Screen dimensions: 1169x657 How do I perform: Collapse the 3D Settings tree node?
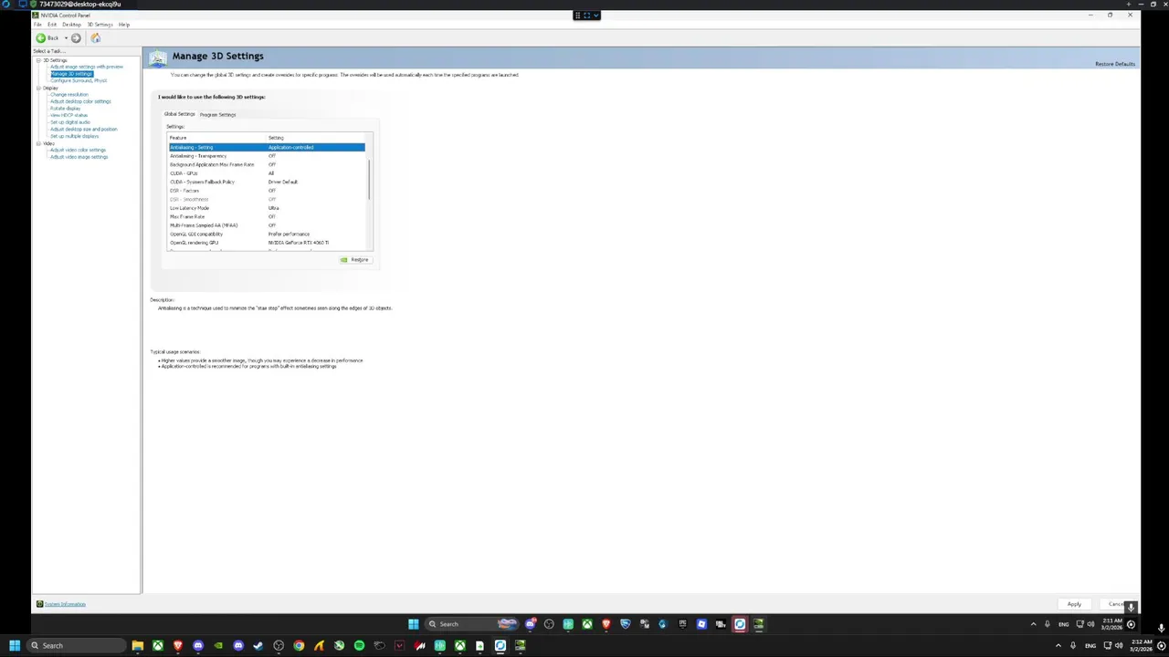tap(38, 60)
